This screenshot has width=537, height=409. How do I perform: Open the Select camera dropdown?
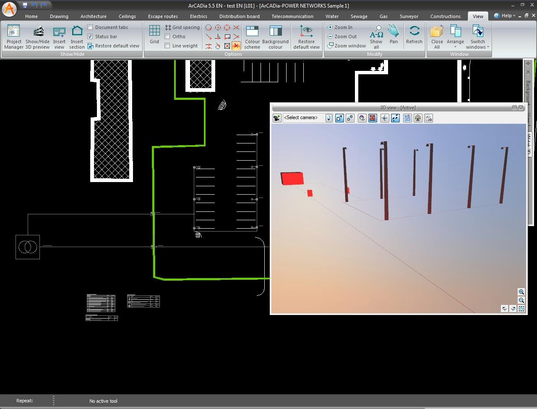click(328, 118)
